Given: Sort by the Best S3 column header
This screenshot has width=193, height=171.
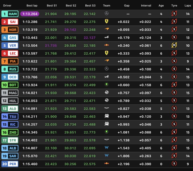Looking at the screenshot, I should click(x=90, y=6).
